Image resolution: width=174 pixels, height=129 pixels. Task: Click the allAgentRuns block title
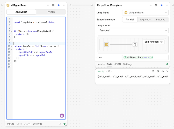pos(19,5)
